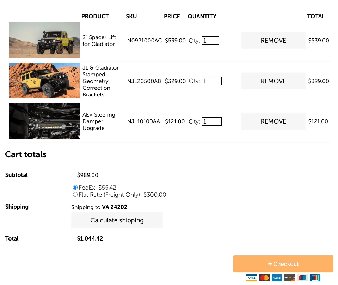Click the PRICE column header
This screenshot has height=285, width=338.
pos(172,16)
